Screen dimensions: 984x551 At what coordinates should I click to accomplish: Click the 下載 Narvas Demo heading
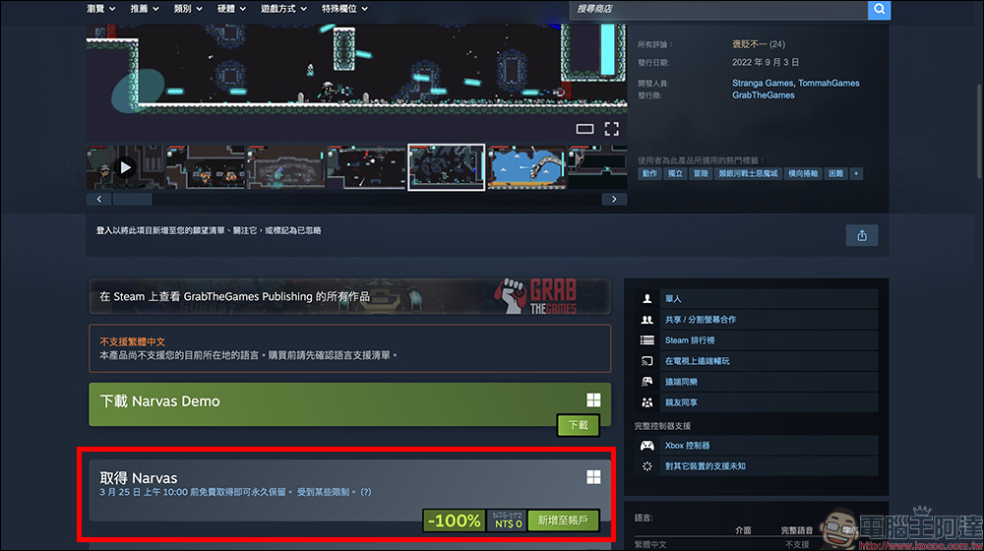coord(160,401)
